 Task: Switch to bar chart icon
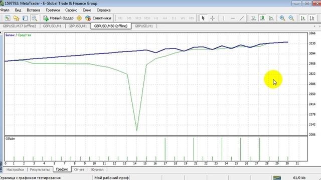tap(253, 18)
